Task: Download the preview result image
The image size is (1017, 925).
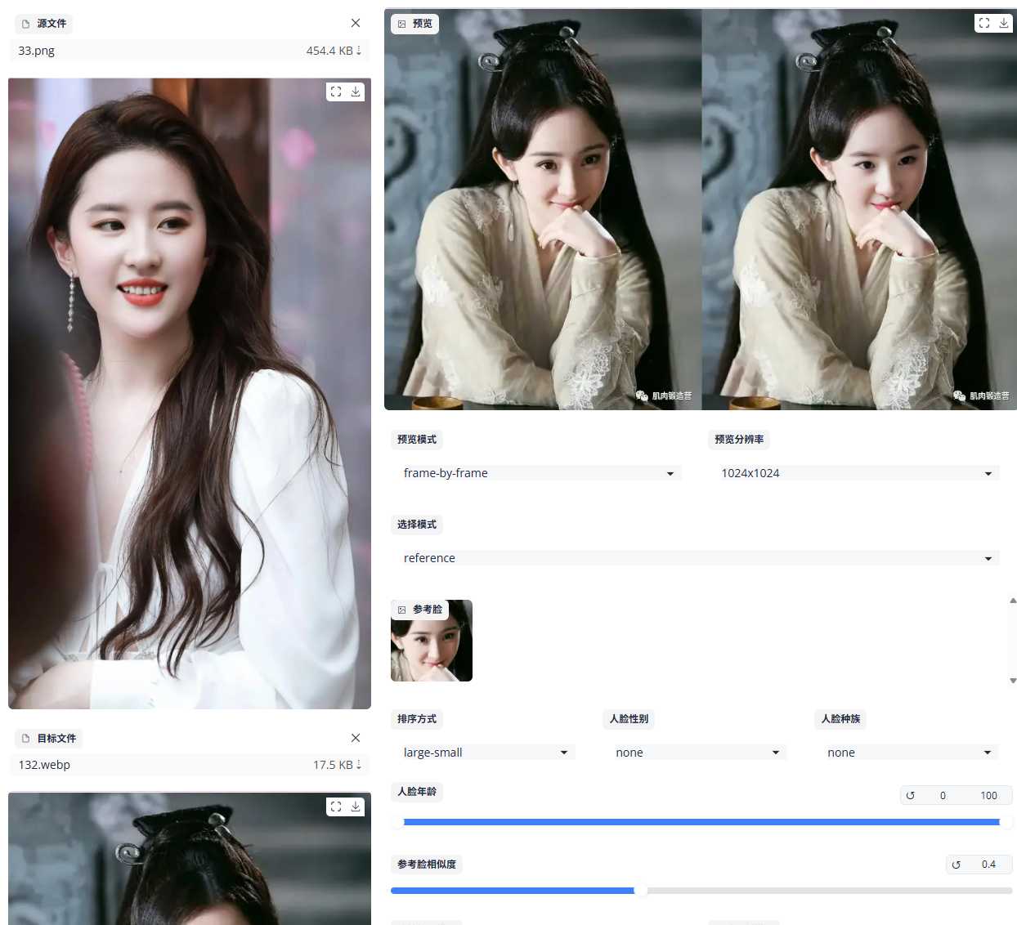Action: click(x=1004, y=23)
